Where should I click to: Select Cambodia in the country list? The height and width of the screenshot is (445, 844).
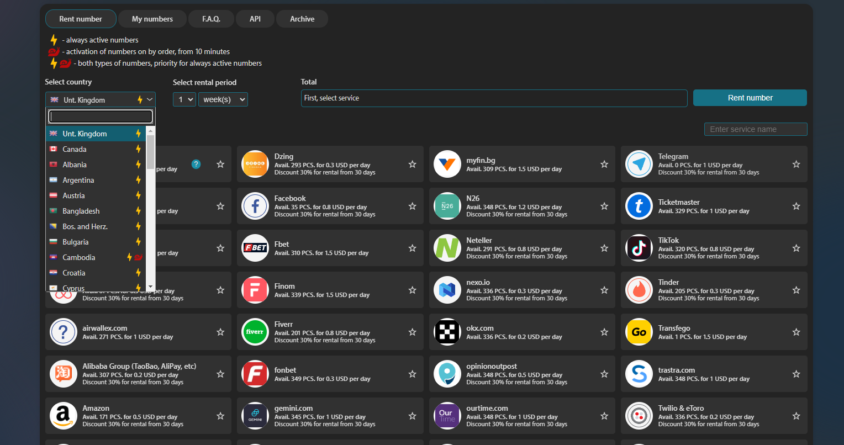(96, 257)
